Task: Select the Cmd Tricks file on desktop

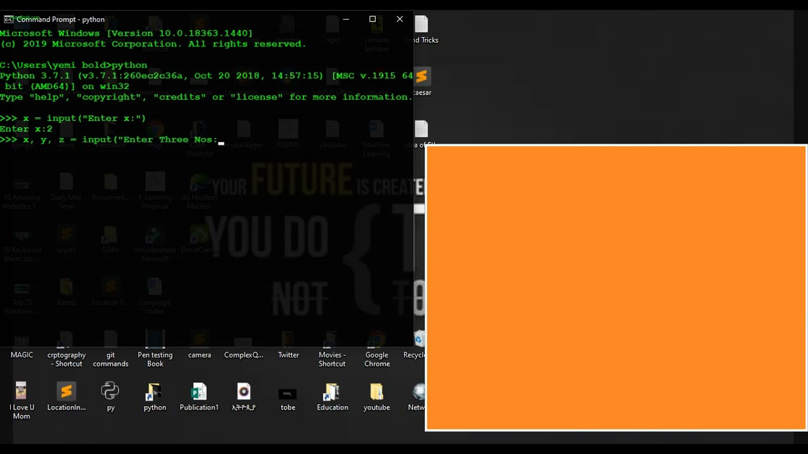Action: pyautogui.click(x=422, y=25)
